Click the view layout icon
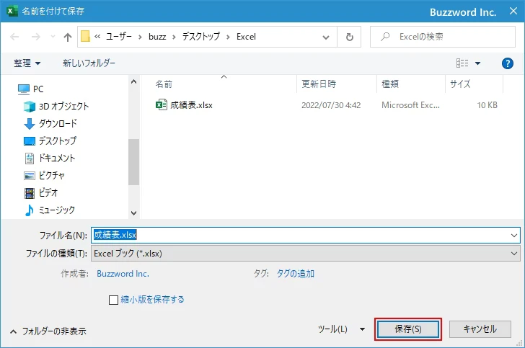The height and width of the screenshot is (348, 525). coord(462,63)
